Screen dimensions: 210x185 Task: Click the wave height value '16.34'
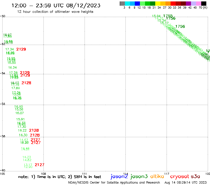pos(12,67)
